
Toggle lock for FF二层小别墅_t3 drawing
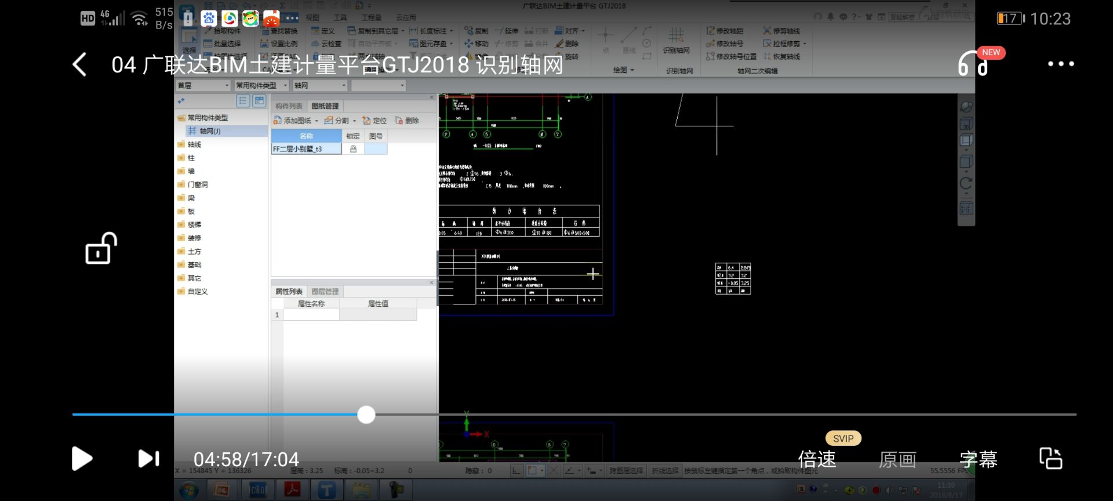pos(353,149)
